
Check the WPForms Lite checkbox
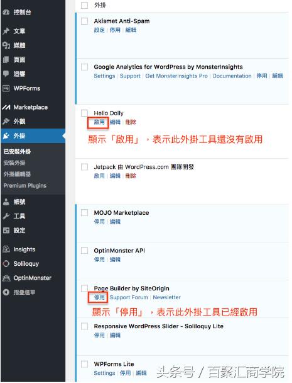click(x=84, y=364)
